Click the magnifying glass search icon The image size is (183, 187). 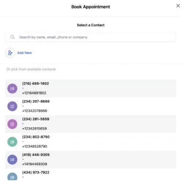[x=13, y=37]
